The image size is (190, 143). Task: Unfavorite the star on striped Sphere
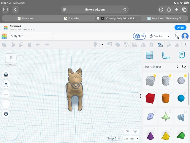pyautogui.click(x=185, y=75)
